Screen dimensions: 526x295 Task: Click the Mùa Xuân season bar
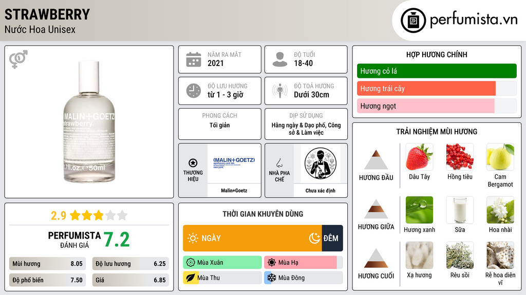pyautogui.click(x=222, y=262)
